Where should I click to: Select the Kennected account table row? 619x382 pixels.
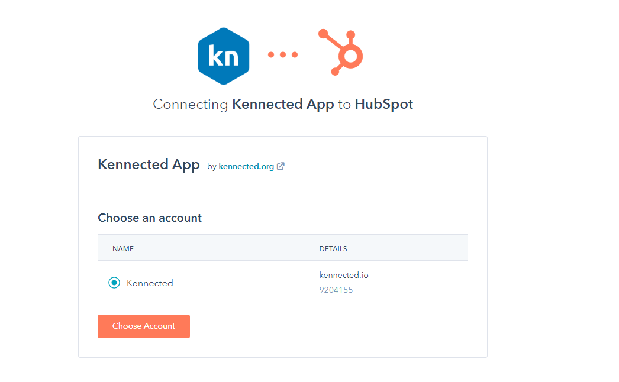pos(283,283)
